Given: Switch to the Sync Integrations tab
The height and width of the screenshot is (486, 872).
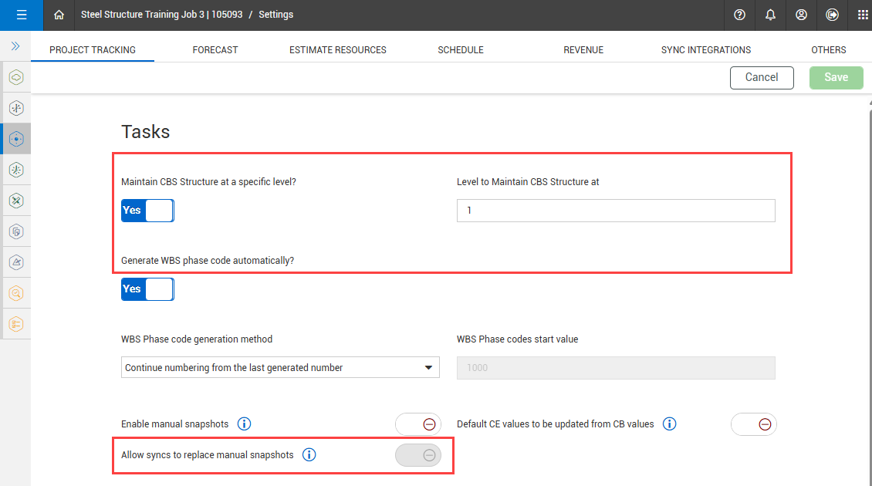Looking at the screenshot, I should (x=705, y=50).
